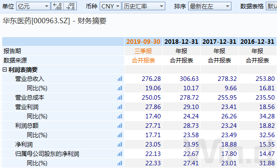Click the revenue value 253.80

(x=265, y=79)
